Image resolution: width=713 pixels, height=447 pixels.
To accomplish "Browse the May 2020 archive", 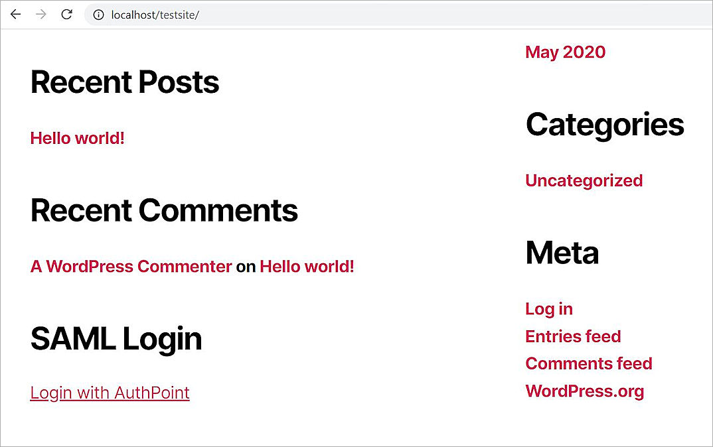I will (x=565, y=52).
